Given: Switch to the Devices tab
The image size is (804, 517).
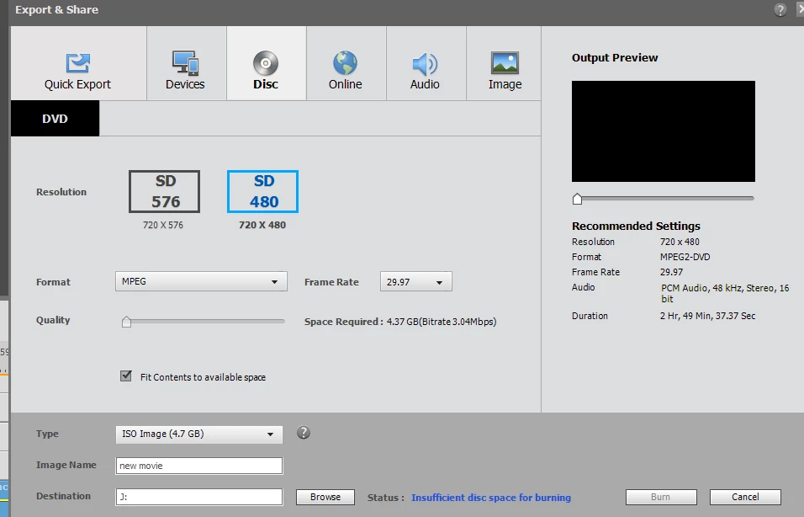Looking at the screenshot, I should click(x=185, y=63).
